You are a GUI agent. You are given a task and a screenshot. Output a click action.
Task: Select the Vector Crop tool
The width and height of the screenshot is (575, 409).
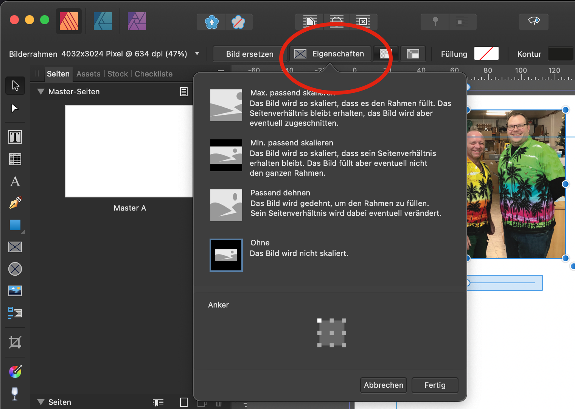tap(15, 342)
